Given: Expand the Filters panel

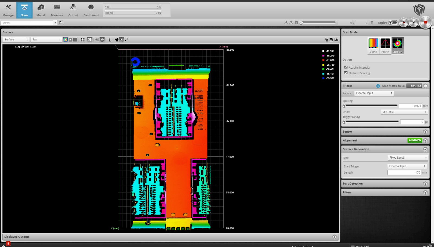Looking at the screenshot, I should click(425, 193).
